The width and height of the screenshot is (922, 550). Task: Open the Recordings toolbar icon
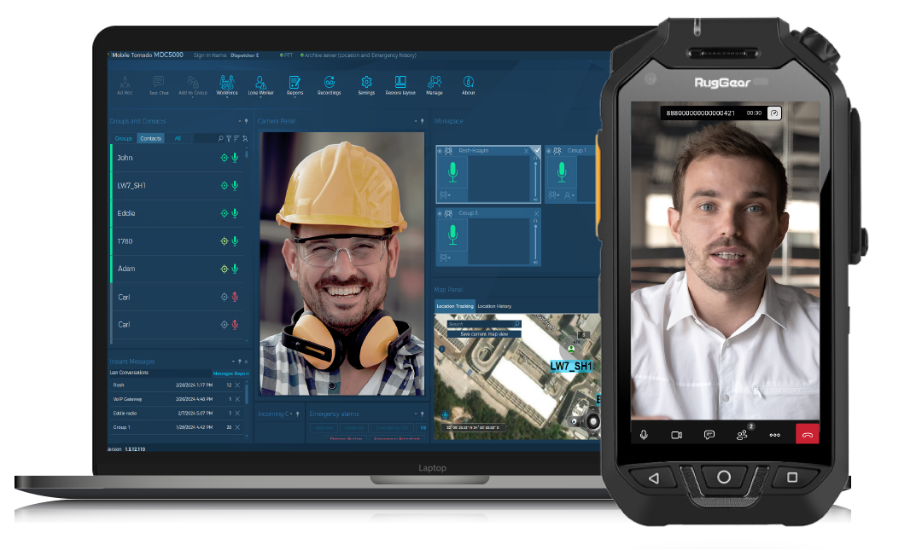point(329,82)
